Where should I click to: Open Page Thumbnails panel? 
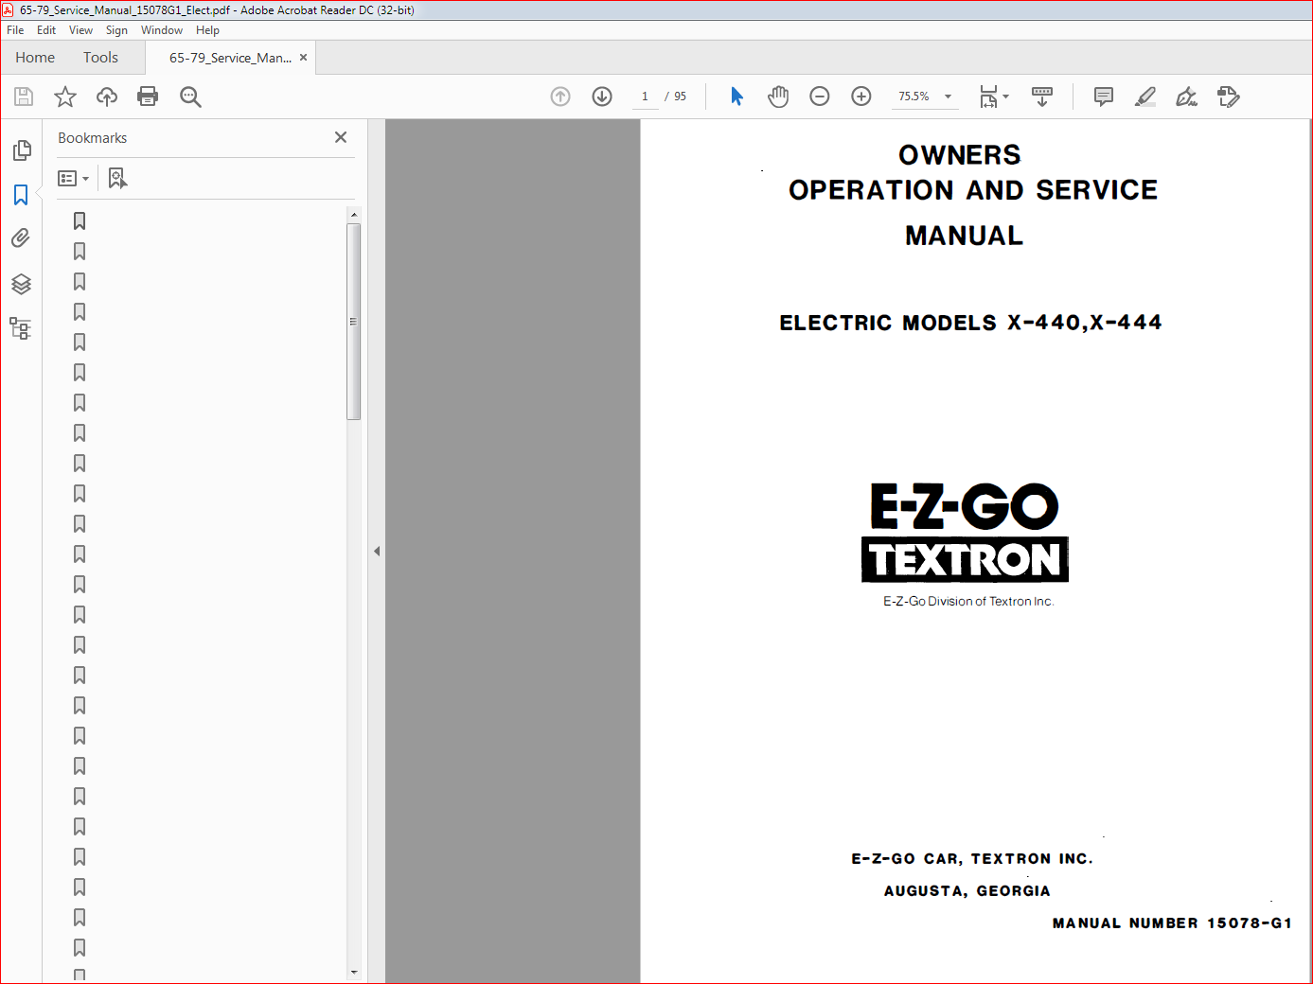click(x=22, y=150)
